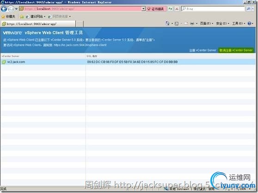
Task: Stop loading with the red X icon
Action: [177, 9]
